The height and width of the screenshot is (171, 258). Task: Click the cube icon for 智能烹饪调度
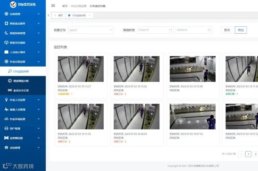(x=6, y=43)
